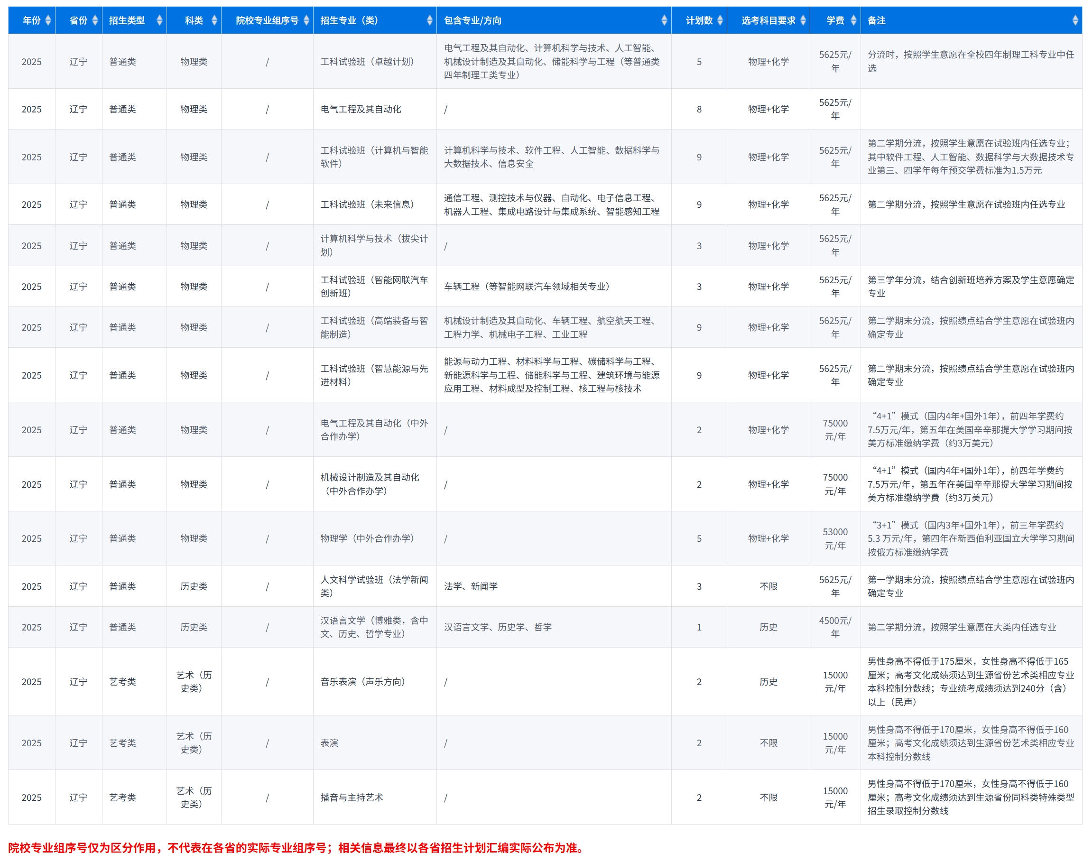Click the sort icon next to 计划数
This screenshot has height=862, width=1084.
click(720, 20)
